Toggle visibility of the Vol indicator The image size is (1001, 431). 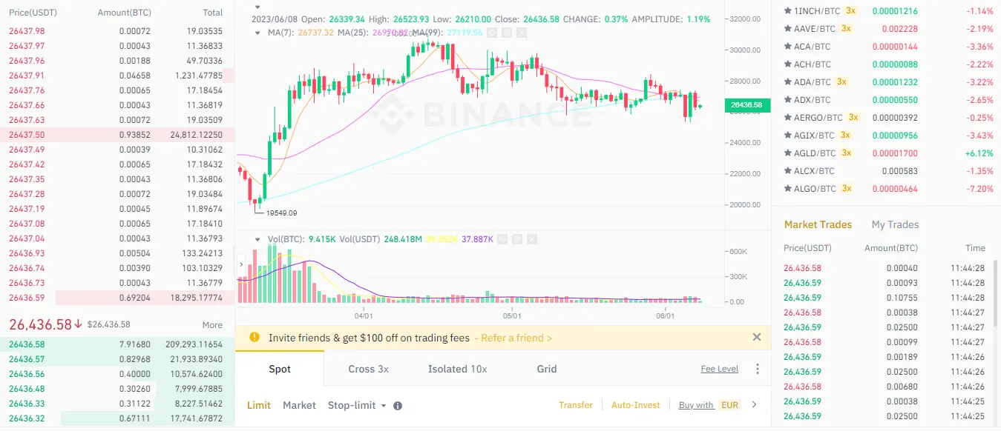tap(501, 239)
